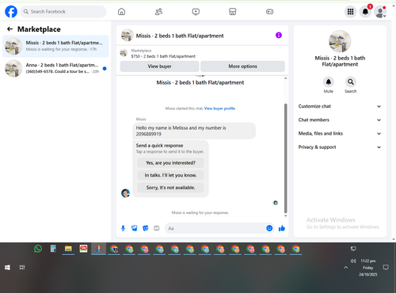This screenshot has width=396, height=293.
Task: Show hidden system tray icons
Action: [x=345, y=268]
